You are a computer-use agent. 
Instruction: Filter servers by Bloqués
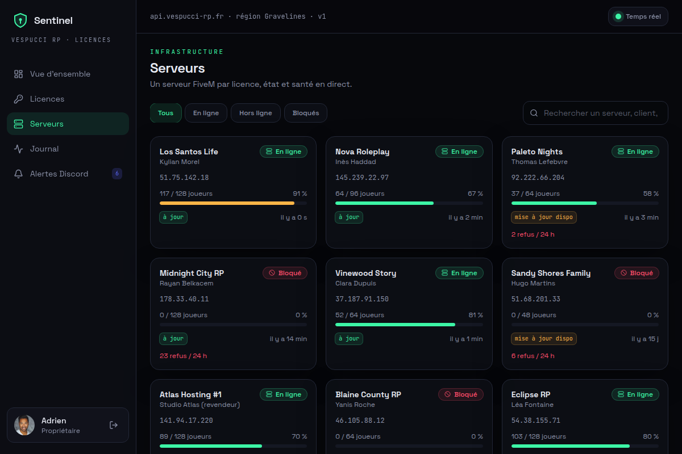[x=306, y=113]
